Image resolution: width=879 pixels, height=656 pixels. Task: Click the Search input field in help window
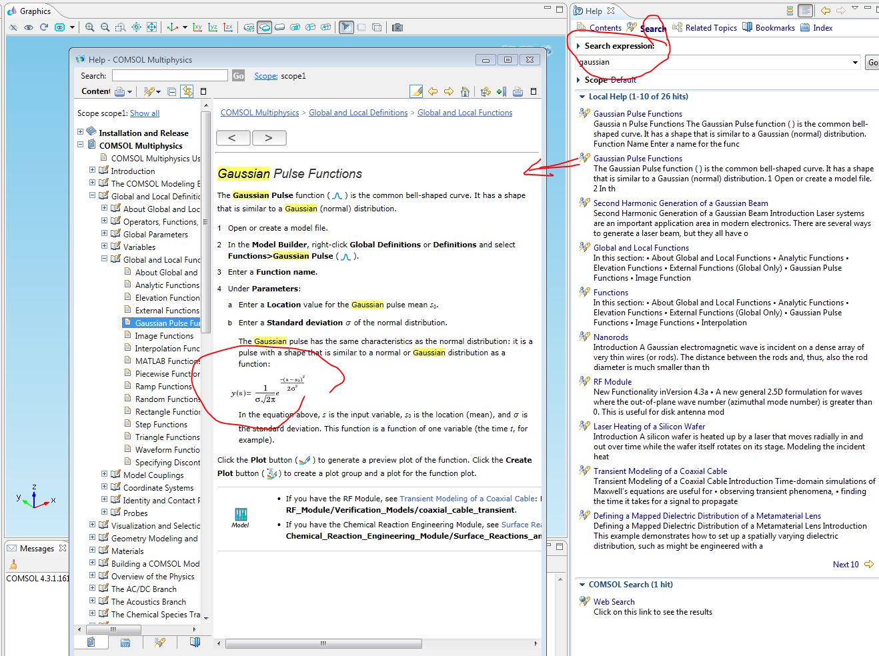click(169, 76)
